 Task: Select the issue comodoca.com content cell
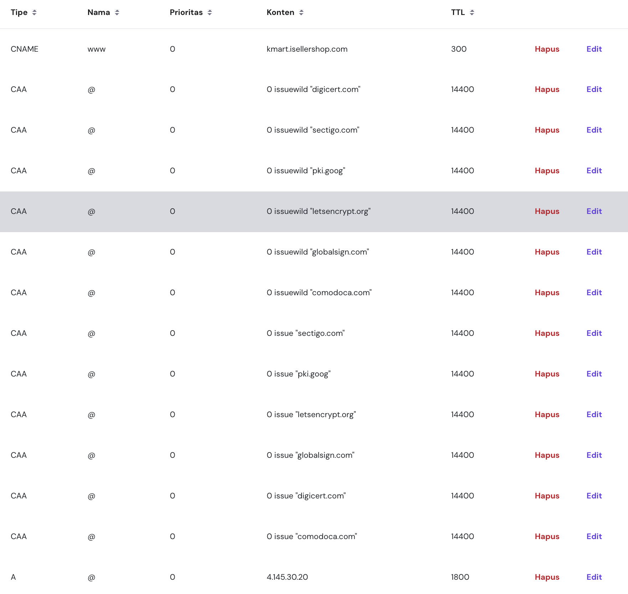coord(312,537)
